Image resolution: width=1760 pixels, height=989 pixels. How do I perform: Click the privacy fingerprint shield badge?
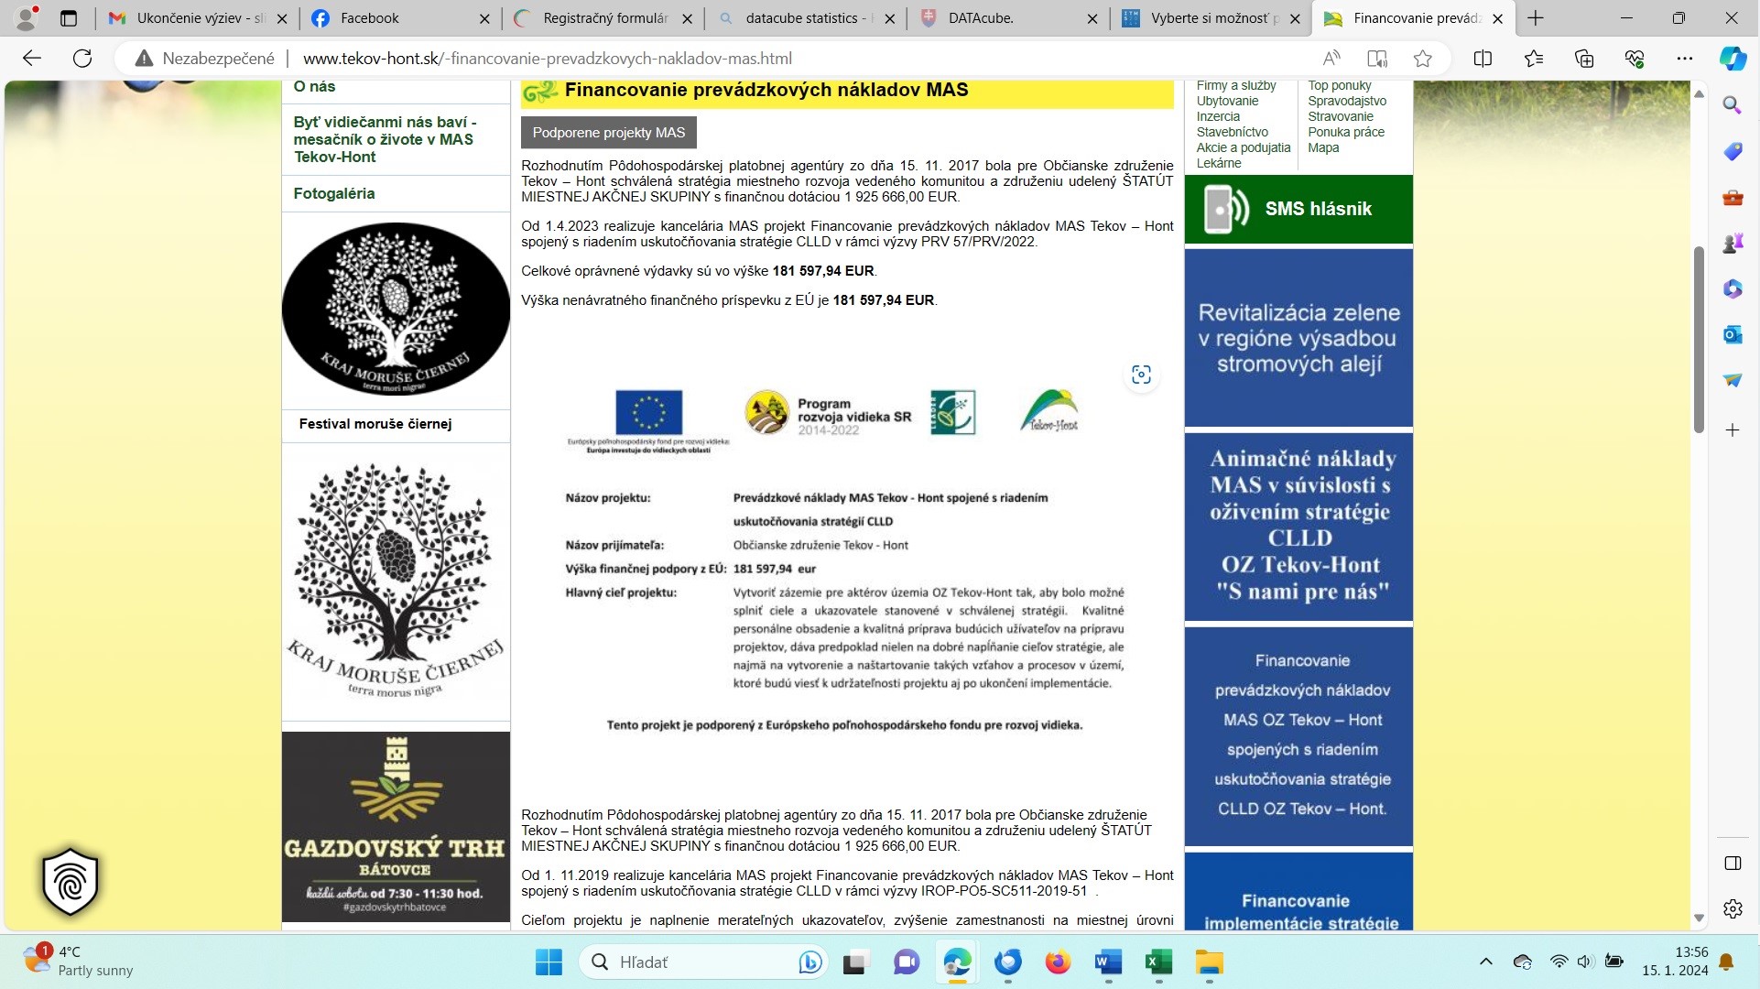[71, 881]
